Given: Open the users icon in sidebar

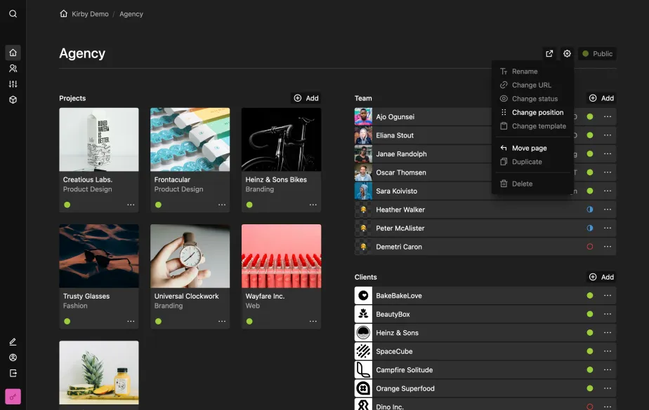Looking at the screenshot, I should pos(13,69).
